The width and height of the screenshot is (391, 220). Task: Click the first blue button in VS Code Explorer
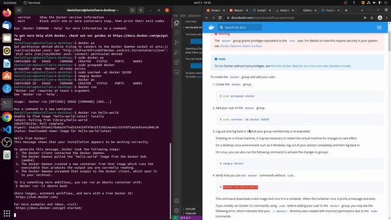coord(196,41)
